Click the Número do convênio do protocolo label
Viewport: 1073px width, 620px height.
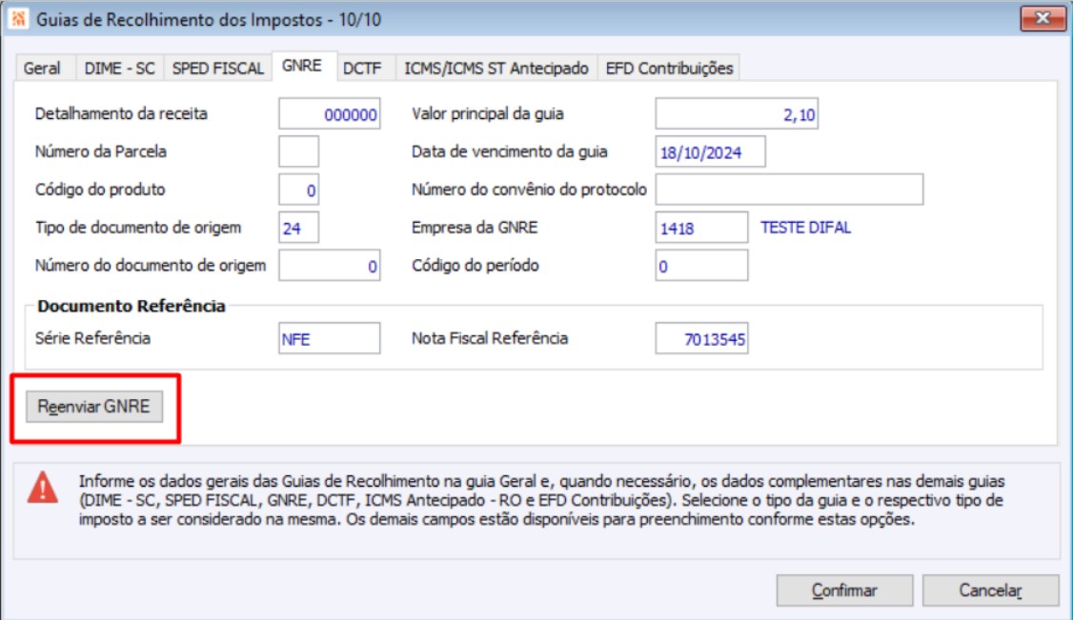[x=529, y=190]
